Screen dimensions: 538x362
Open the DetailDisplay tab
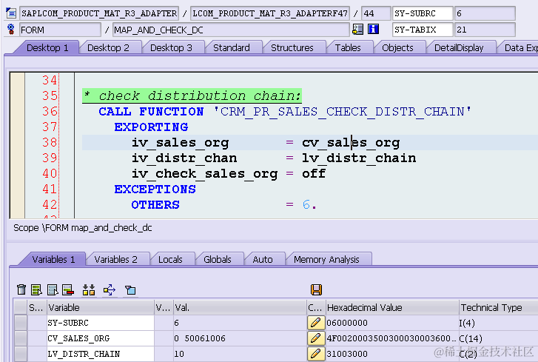459,47
